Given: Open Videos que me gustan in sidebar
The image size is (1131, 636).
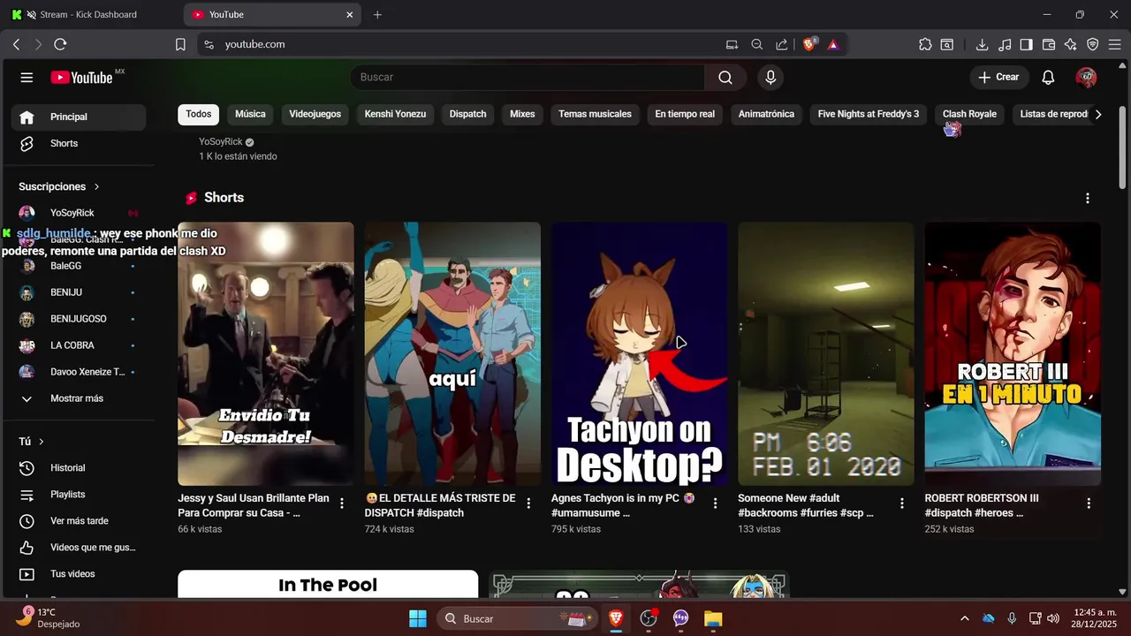Looking at the screenshot, I should pos(79,548).
